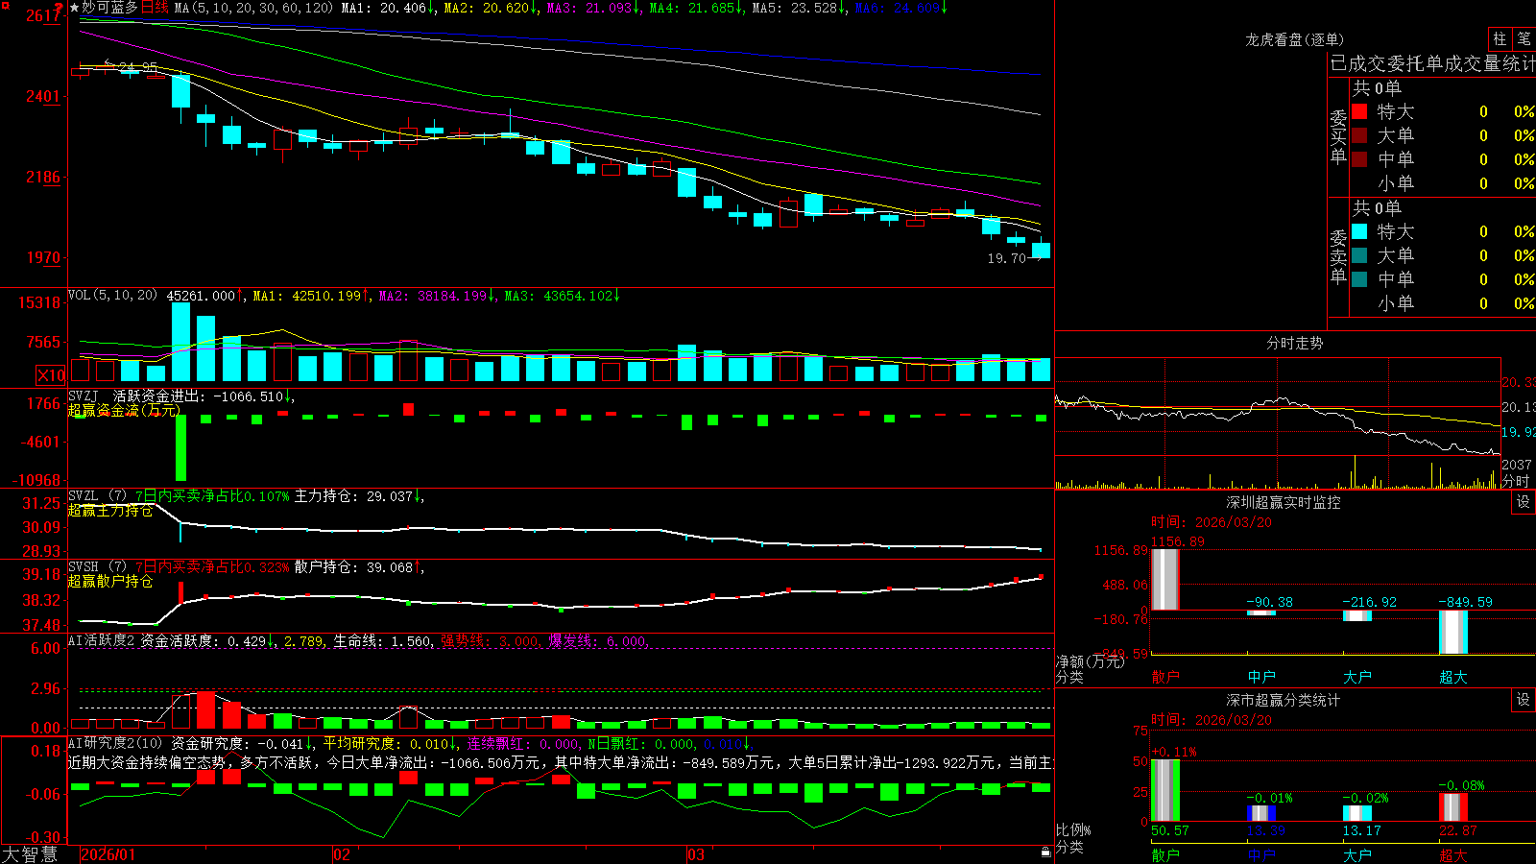The width and height of the screenshot is (1536, 864).
Task: Click the X10 volume scale box
Action: (51, 375)
